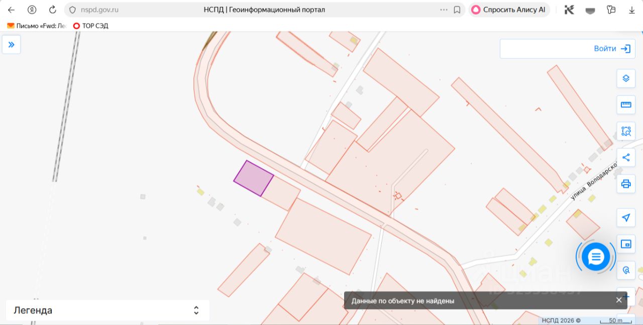Click the Войти login button
This screenshot has width=643, height=325.
(x=611, y=49)
